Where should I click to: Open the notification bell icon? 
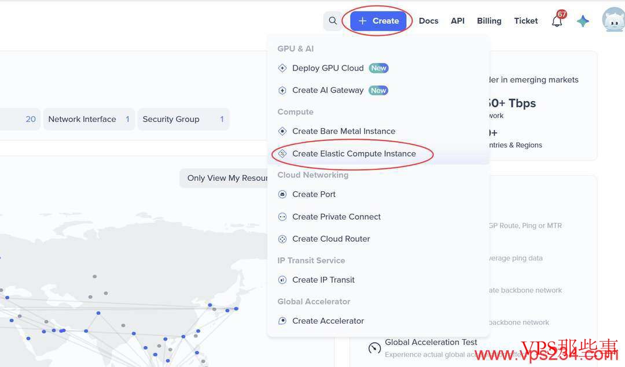(557, 21)
